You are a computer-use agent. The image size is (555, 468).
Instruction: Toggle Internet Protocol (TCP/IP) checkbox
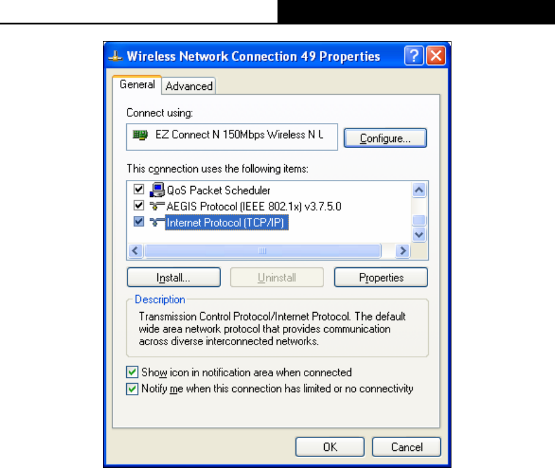coord(138,222)
